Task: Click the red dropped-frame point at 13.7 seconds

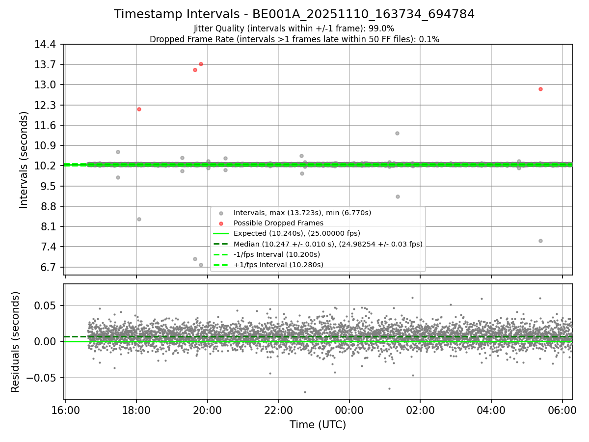Action: pyautogui.click(x=201, y=64)
